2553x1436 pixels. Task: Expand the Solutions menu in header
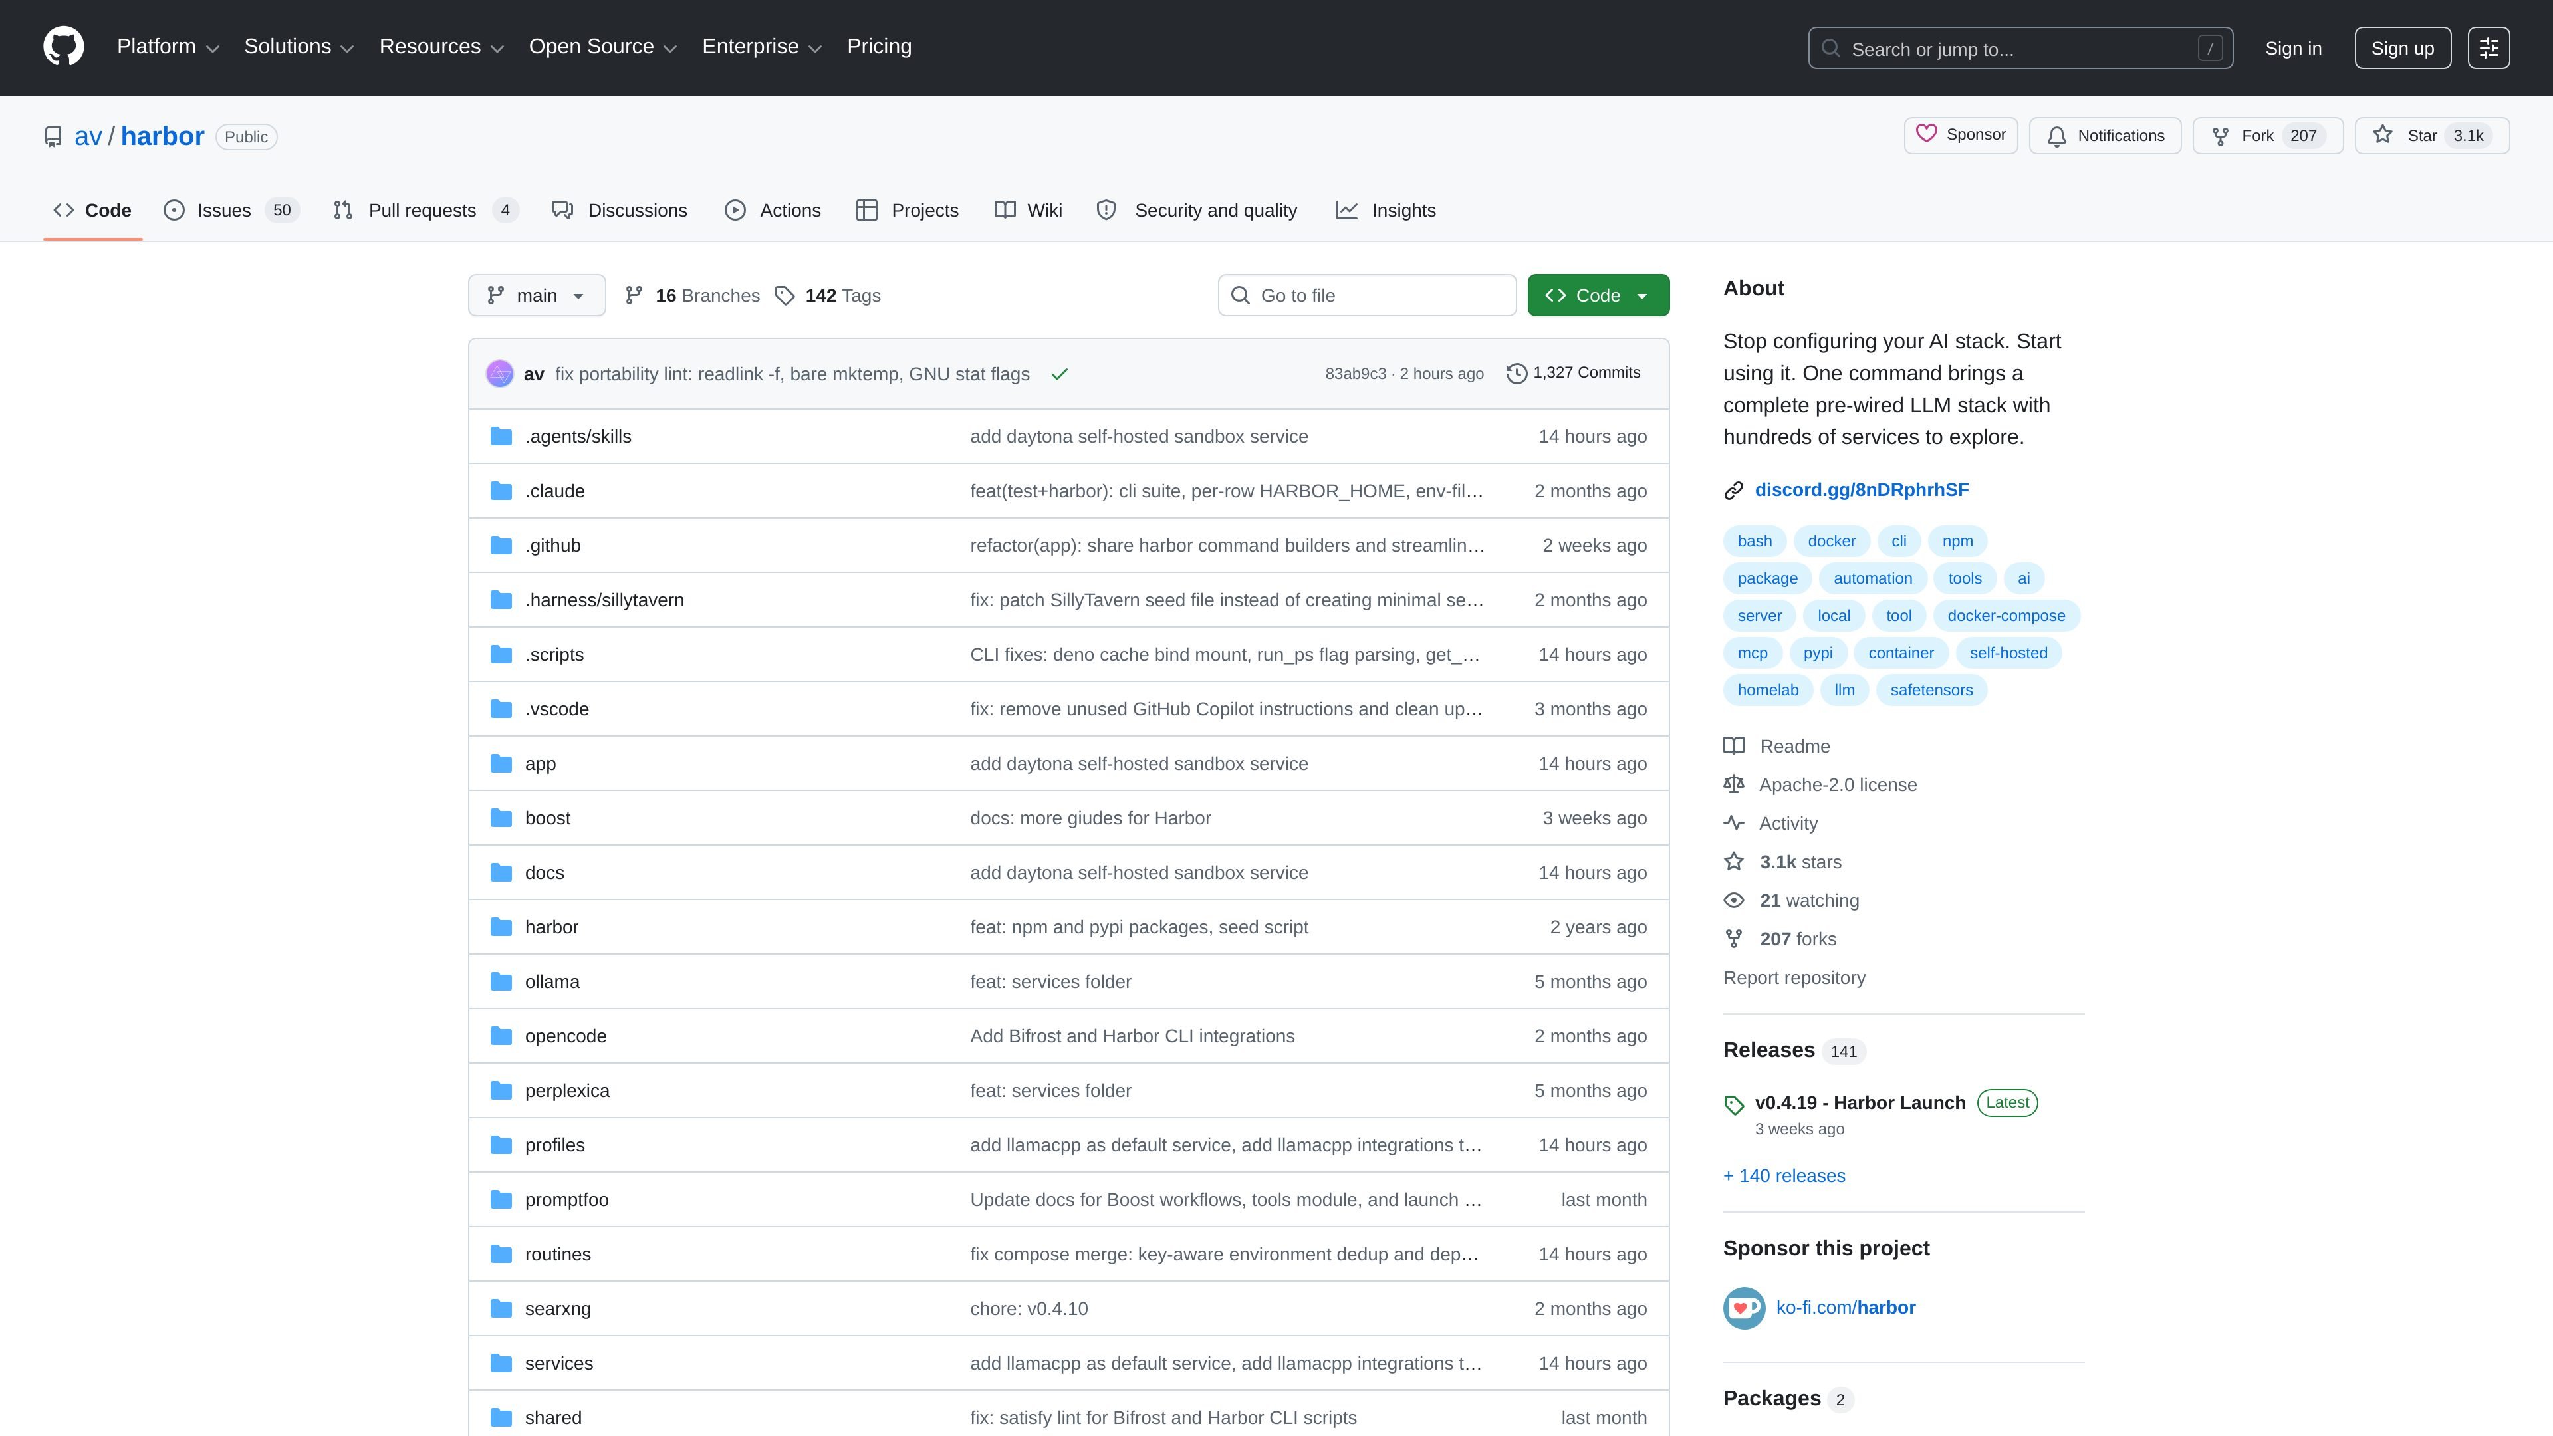[x=299, y=47]
